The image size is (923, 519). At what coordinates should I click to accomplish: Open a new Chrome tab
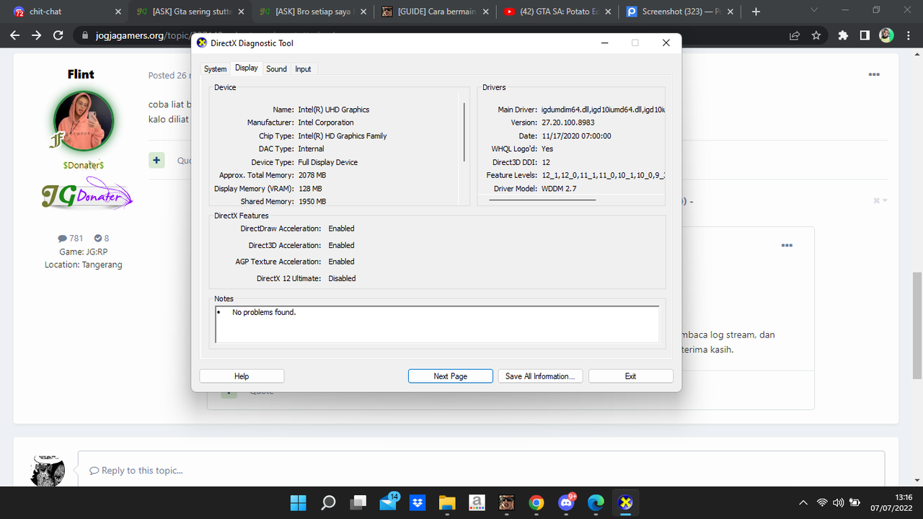coord(756,12)
